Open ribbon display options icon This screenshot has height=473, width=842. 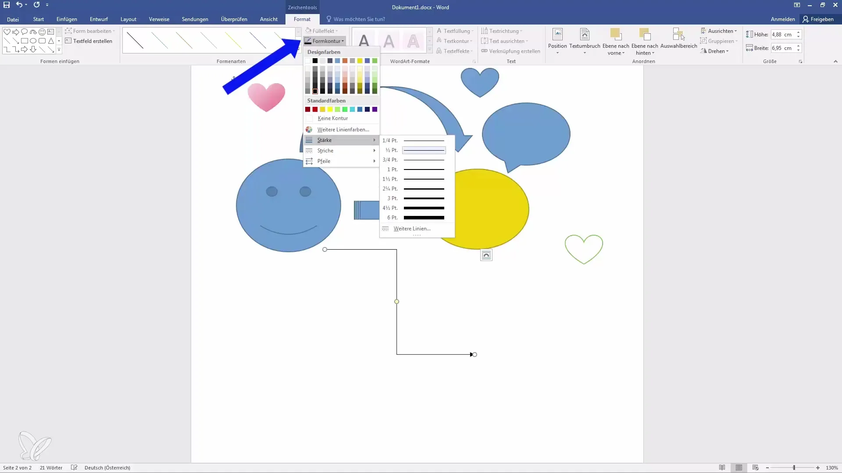click(797, 5)
